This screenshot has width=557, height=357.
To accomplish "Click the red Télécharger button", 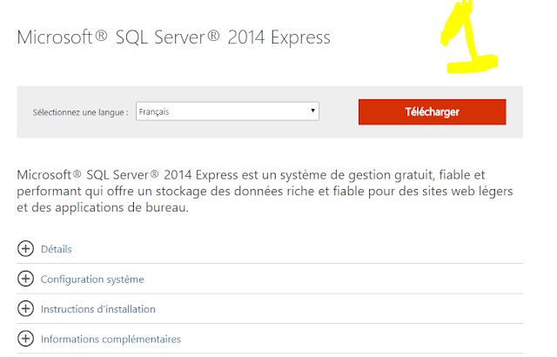I will [x=432, y=112].
